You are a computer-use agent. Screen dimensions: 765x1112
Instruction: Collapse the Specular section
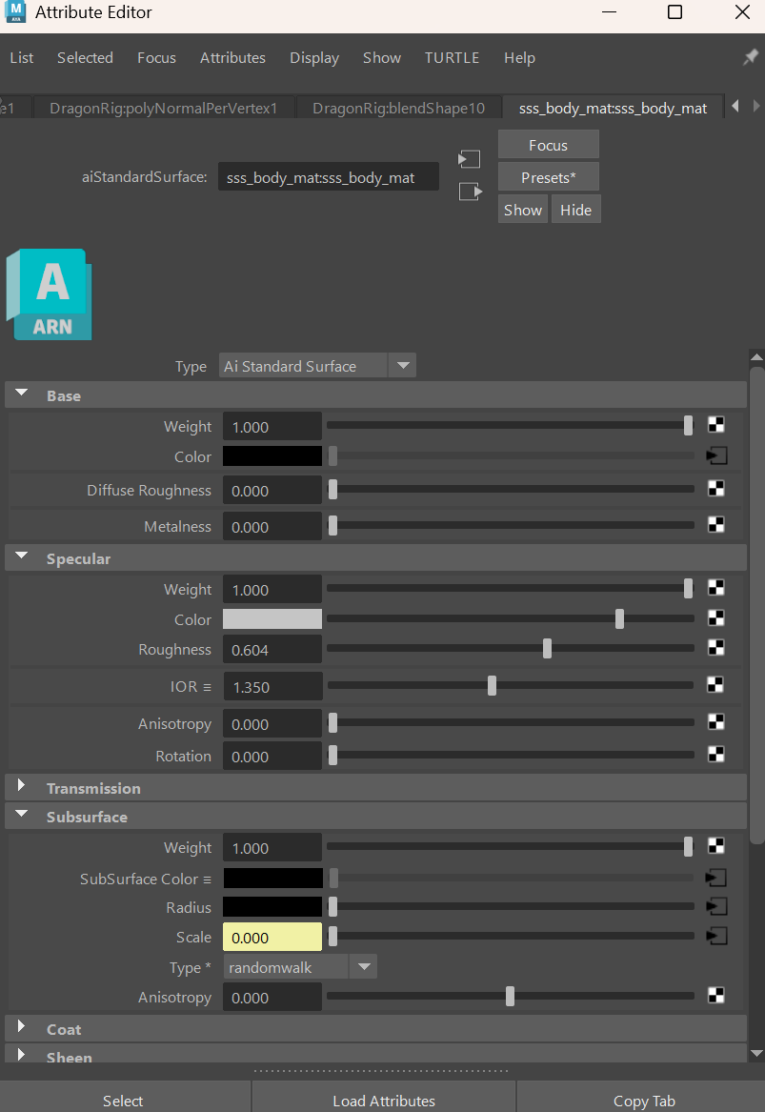[x=21, y=556]
